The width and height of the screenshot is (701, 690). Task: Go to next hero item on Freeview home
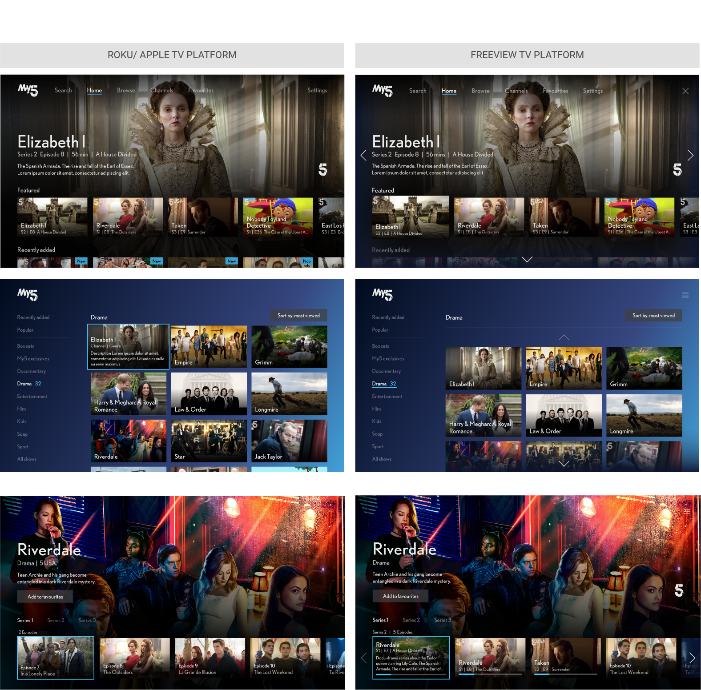point(690,155)
